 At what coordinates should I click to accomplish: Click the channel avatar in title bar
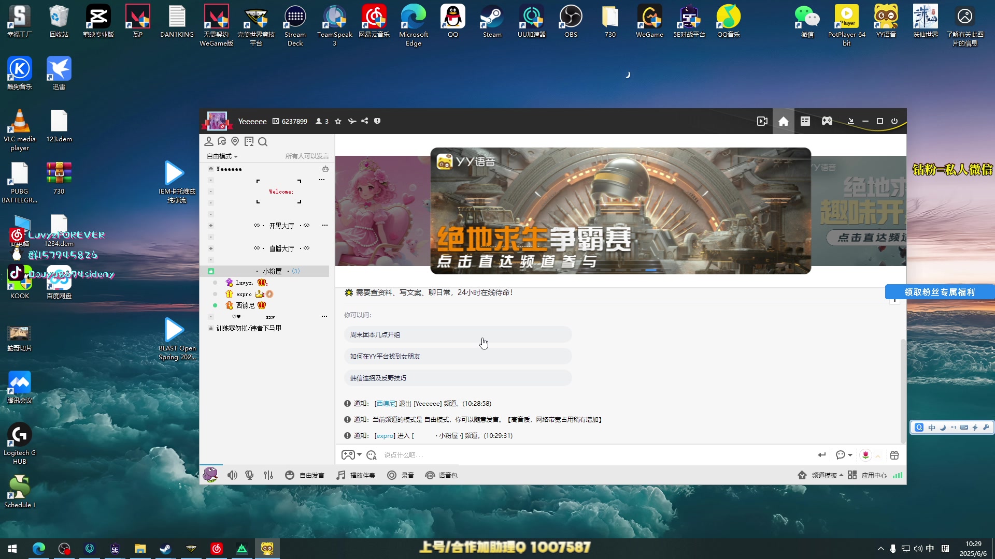(x=217, y=121)
